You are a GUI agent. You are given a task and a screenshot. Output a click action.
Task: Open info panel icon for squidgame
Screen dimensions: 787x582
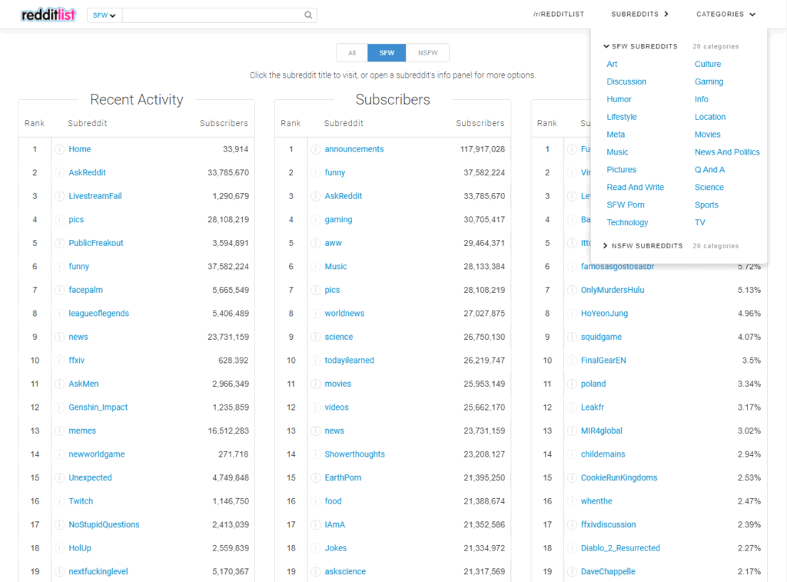572,337
